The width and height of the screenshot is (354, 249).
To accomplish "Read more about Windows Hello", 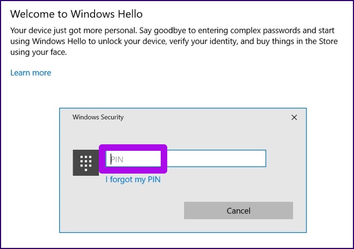I will click(x=30, y=73).
